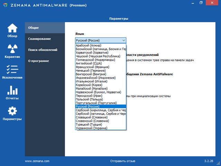
Task: Open the О программе section
Action: pyautogui.click(x=38, y=61)
